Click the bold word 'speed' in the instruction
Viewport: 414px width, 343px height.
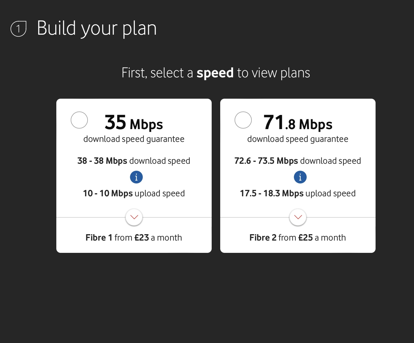point(215,73)
